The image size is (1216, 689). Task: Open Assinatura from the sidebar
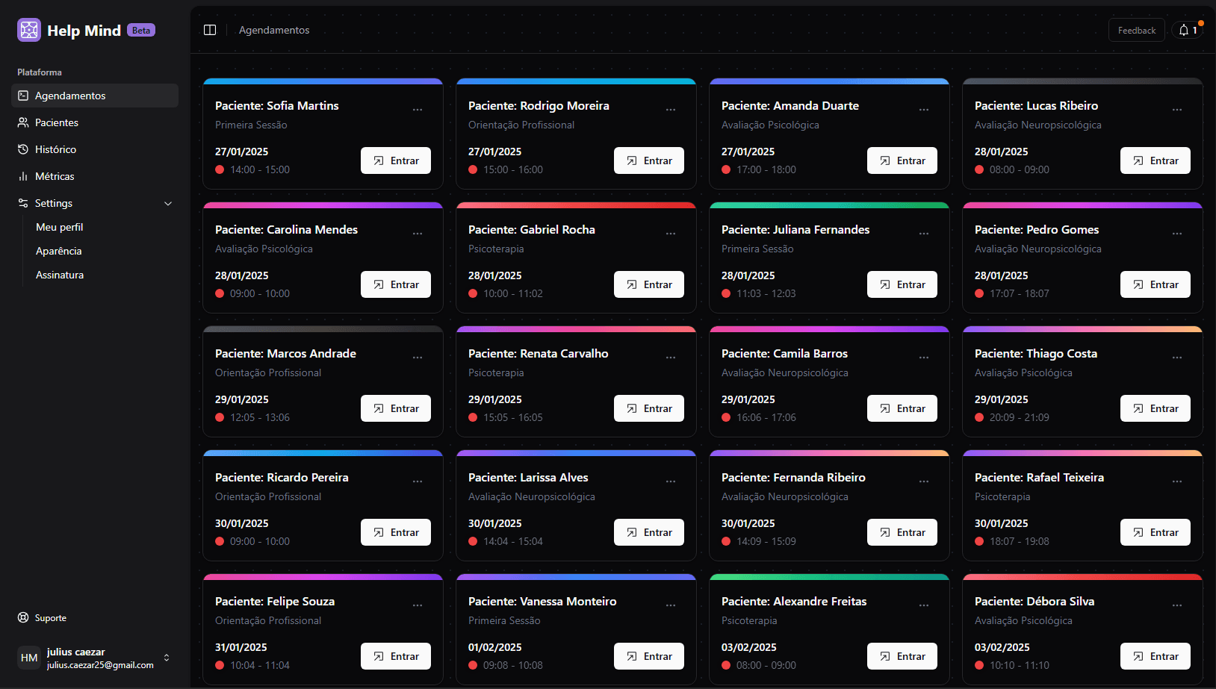(60, 275)
